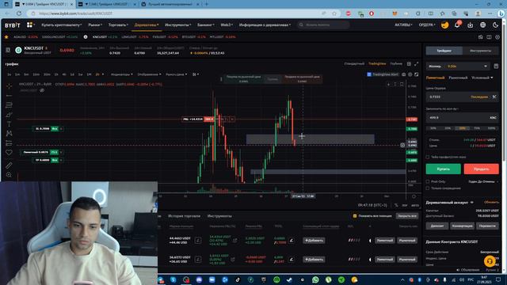Viewport: 507px width, 285px height.
Task: Click Добавить for the 34.6372 USDT position
Action: (x=314, y=259)
